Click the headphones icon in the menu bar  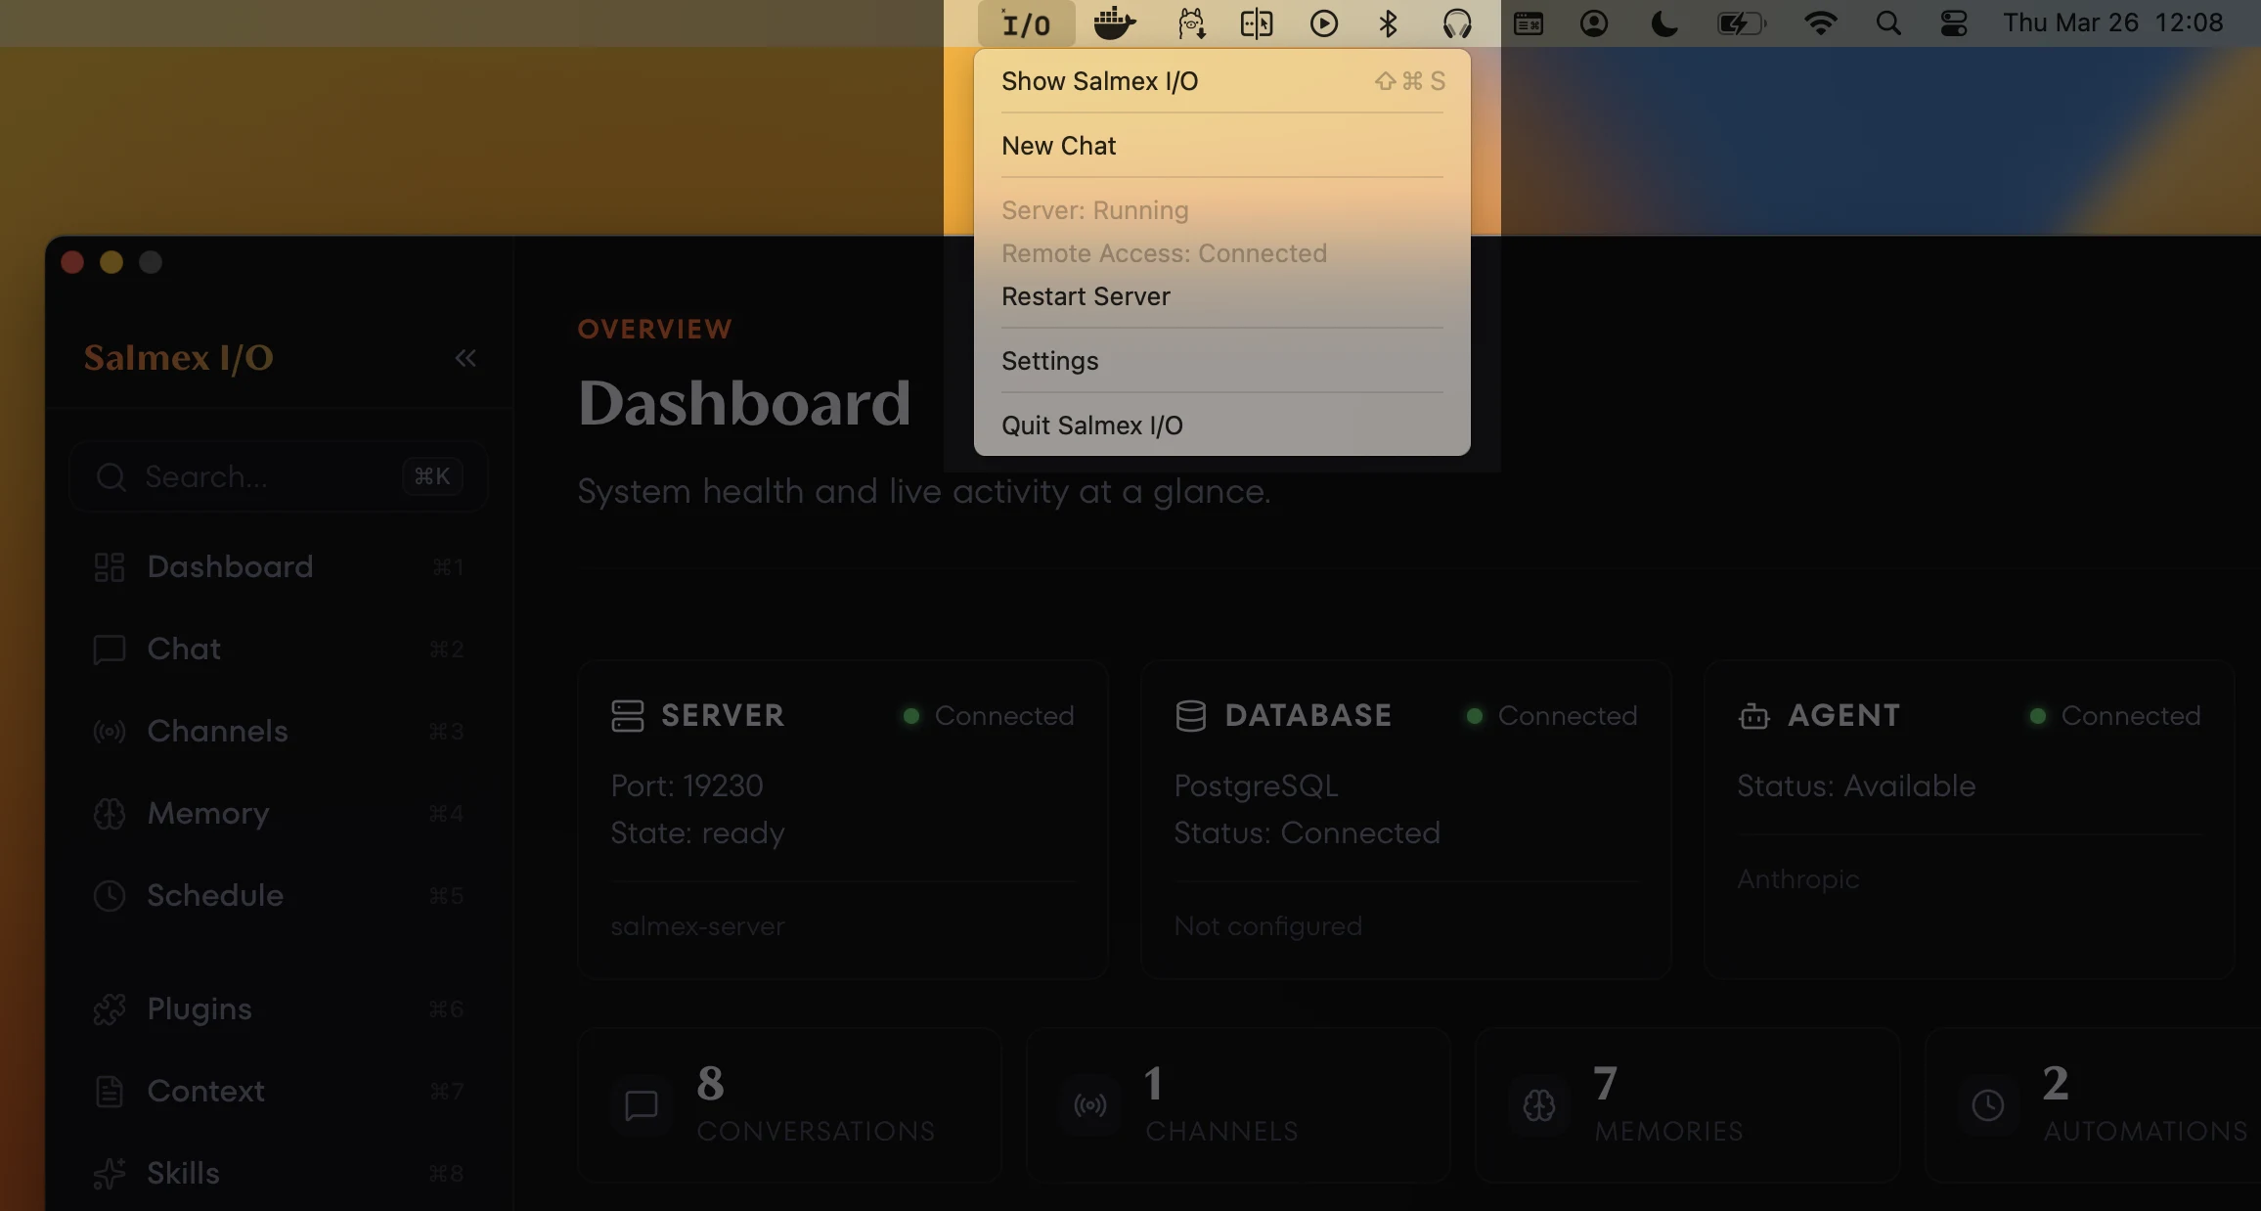[x=1458, y=22]
